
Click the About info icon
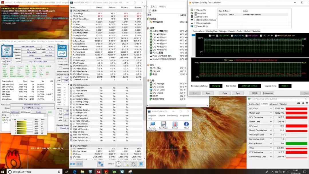click(x=186, y=124)
